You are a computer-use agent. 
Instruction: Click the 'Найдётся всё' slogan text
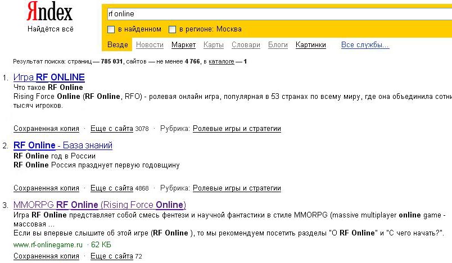[51, 29]
